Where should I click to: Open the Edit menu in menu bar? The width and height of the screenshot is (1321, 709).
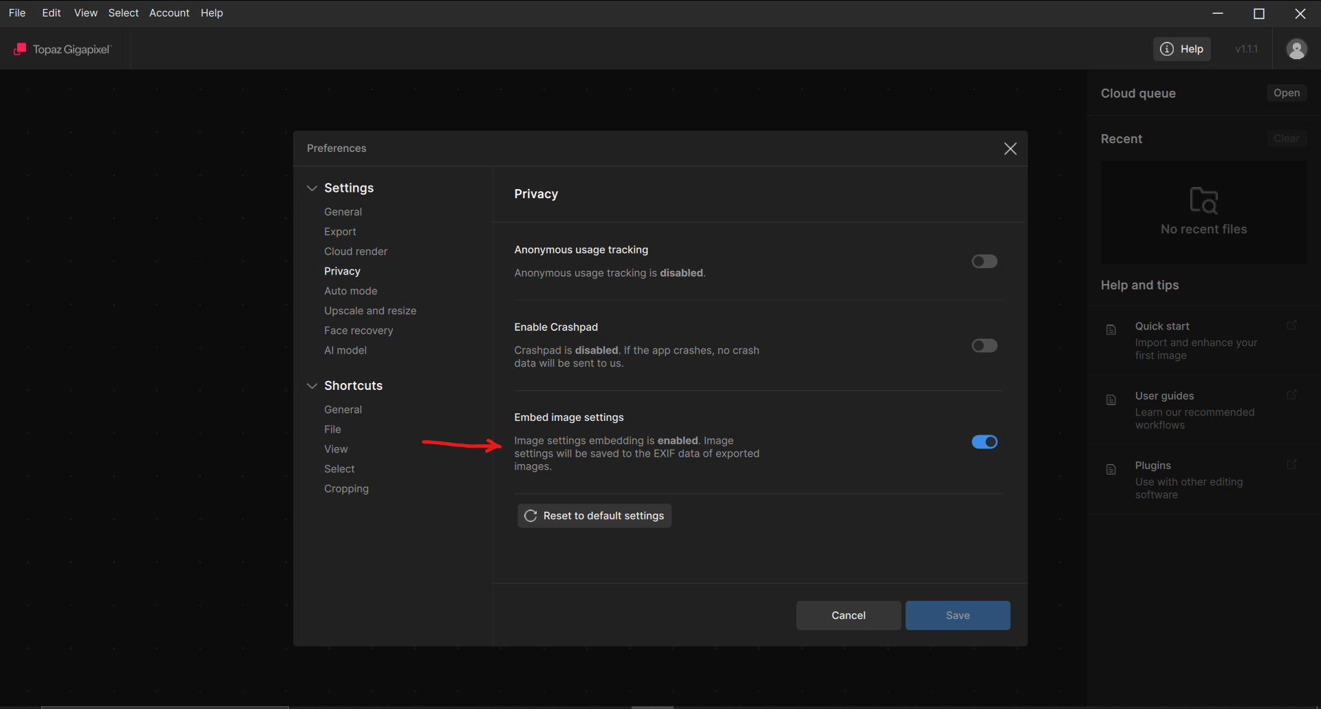click(x=51, y=13)
